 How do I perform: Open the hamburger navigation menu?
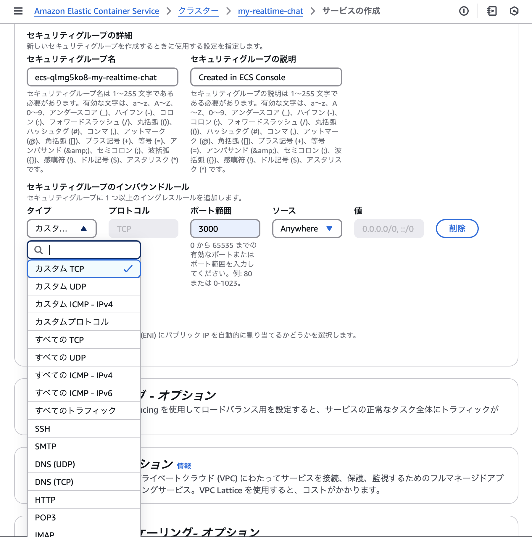point(18,11)
